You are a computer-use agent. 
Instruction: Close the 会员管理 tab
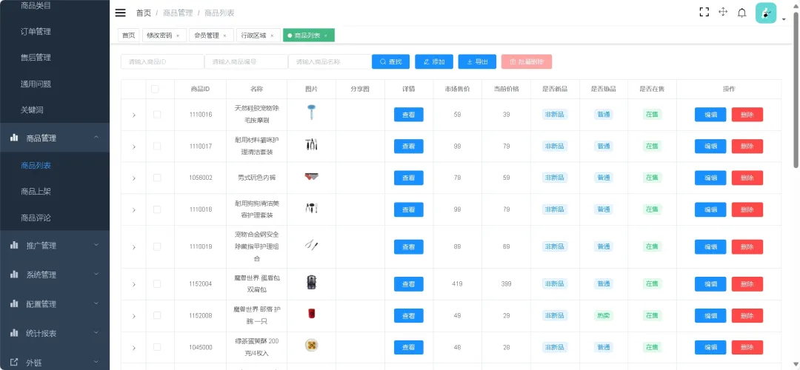224,36
